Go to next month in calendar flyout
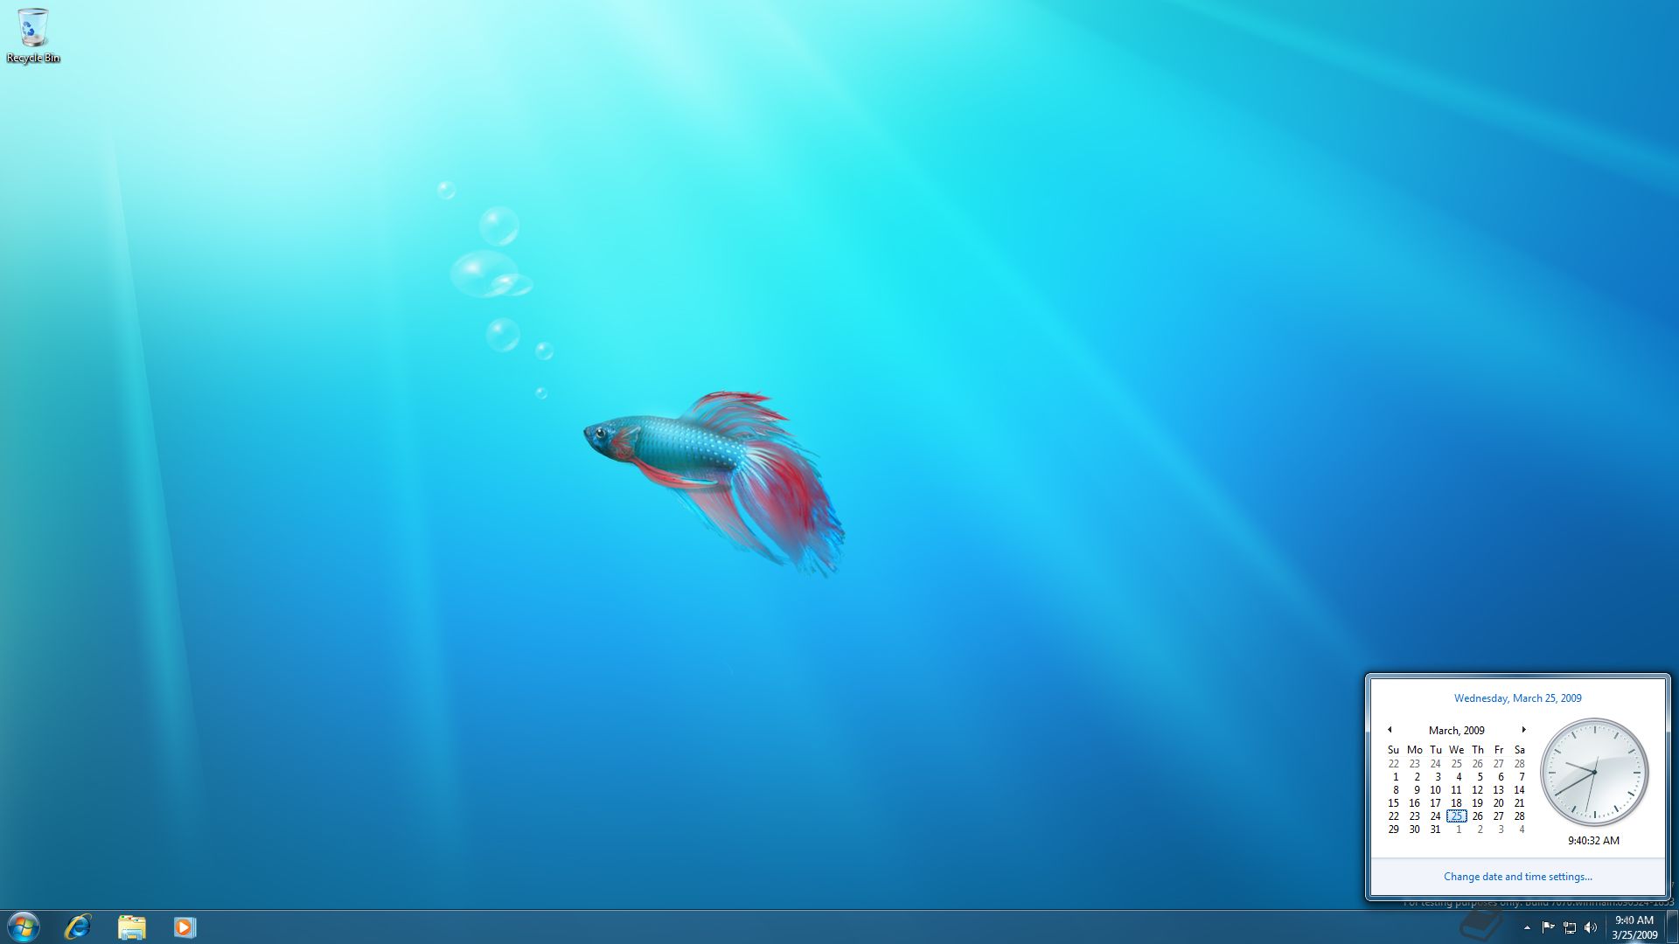The width and height of the screenshot is (1679, 944). pos(1523,730)
